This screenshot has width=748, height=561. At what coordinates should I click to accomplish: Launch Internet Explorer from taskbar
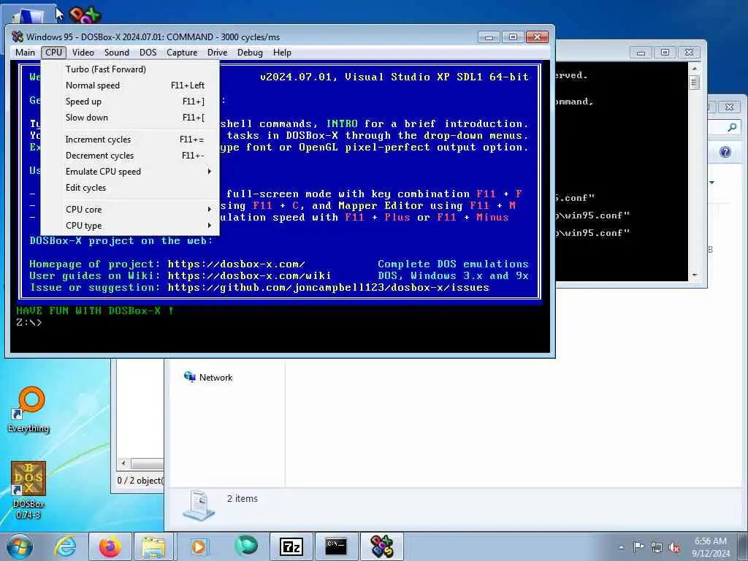point(64,546)
